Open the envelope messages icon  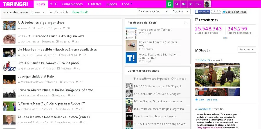tap(184, 4)
